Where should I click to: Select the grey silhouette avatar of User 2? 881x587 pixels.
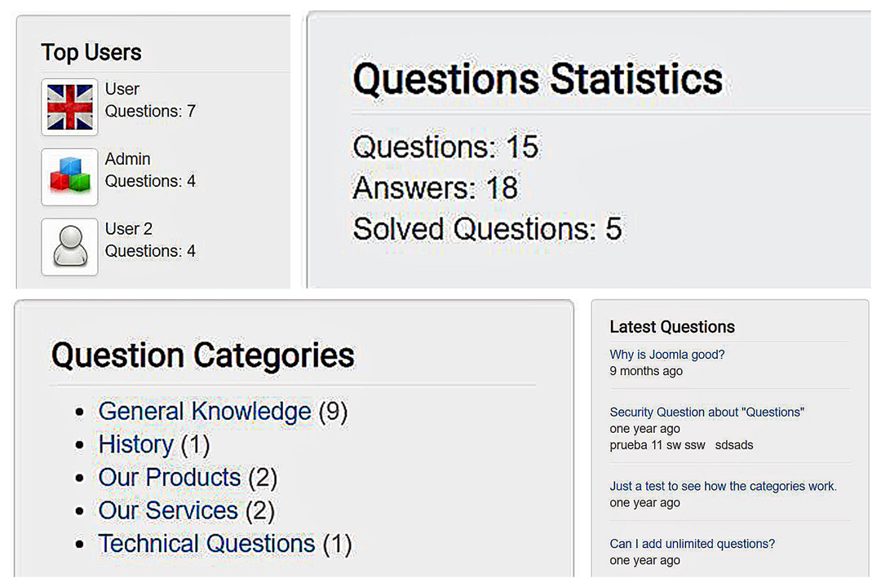pyautogui.click(x=69, y=246)
